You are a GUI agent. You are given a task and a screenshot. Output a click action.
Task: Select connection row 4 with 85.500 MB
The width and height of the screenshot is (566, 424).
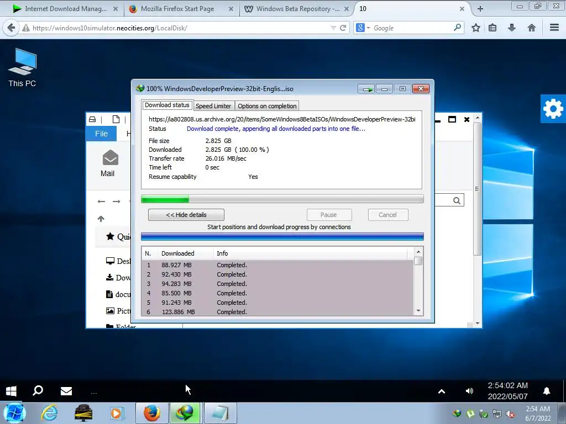click(x=277, y=293)
